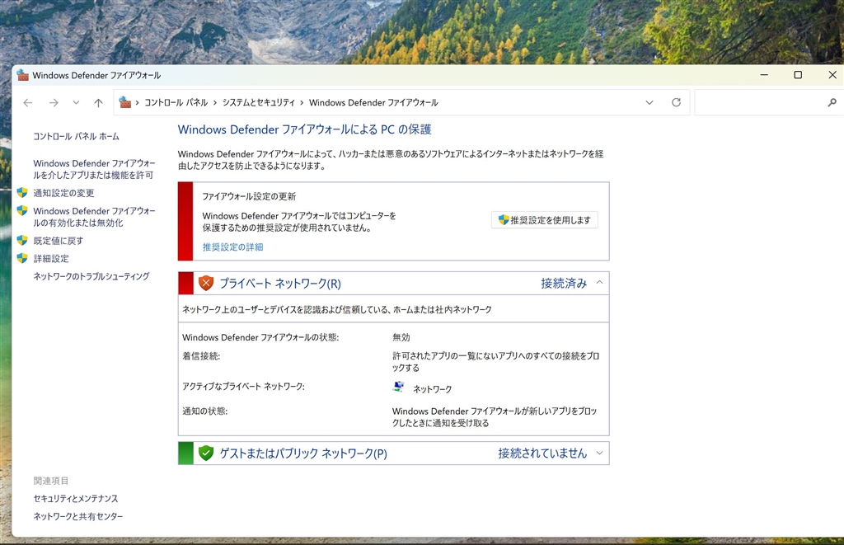The height and width of the screenshot is (545, 844).
Task: Select Windows Defender ファイアウォール breadcrumb
Action: click(x=373, y=102)
